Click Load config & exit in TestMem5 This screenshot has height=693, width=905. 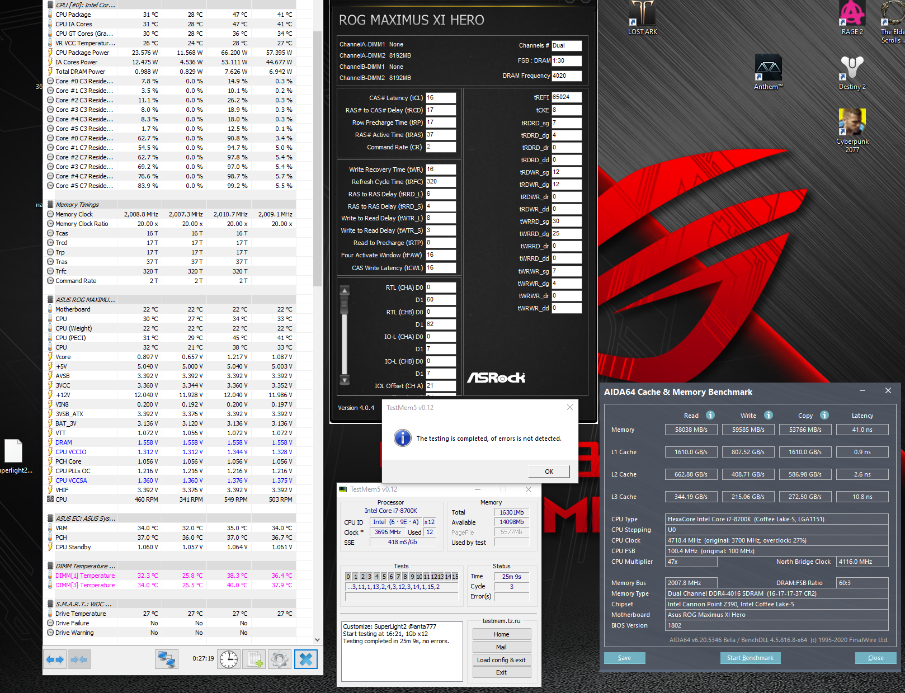(501, 660)
